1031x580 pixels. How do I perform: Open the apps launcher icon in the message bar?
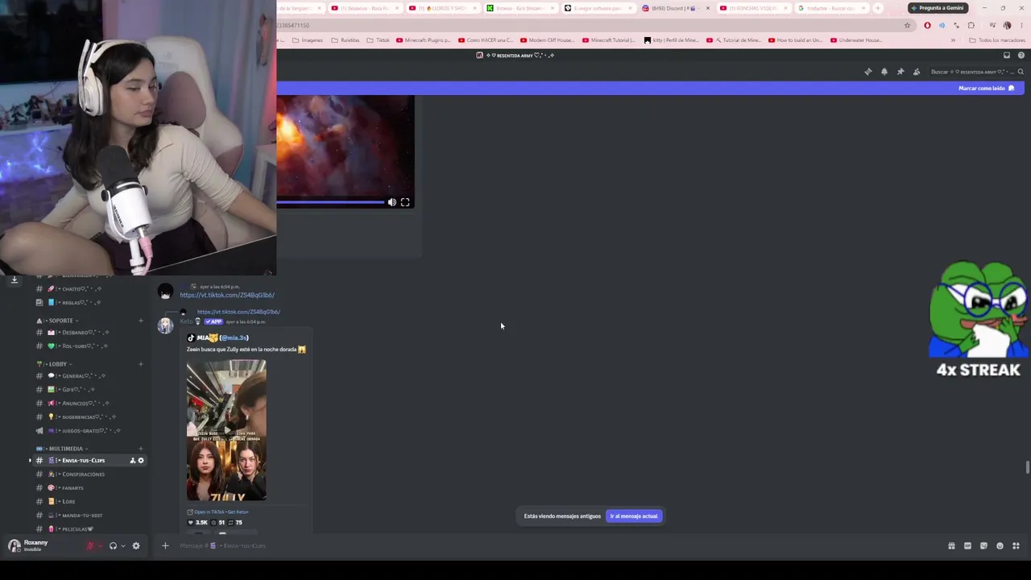click(x=1016, y=546)
